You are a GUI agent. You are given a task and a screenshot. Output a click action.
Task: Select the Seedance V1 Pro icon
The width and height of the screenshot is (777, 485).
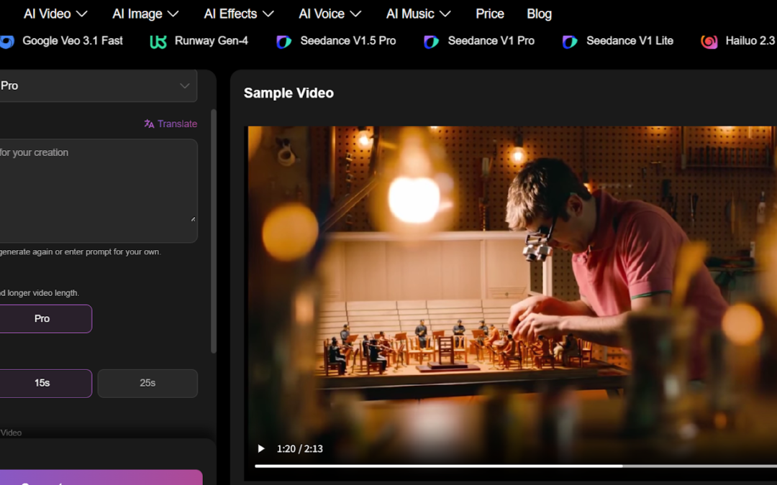430,42
